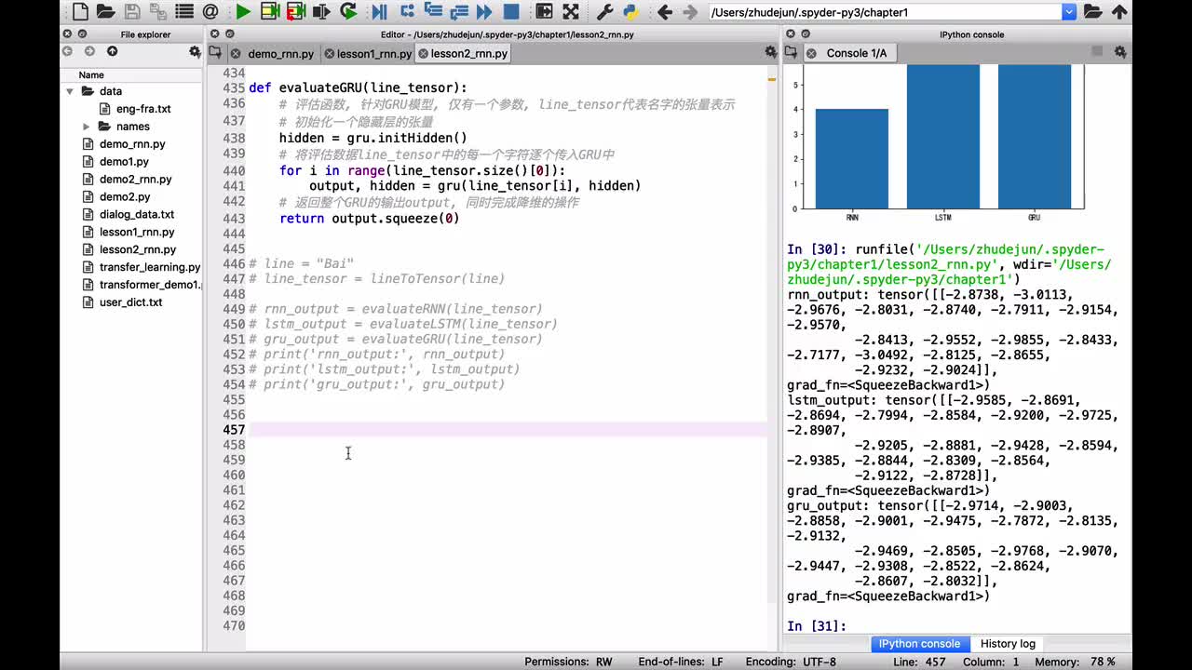Go to the parent folder in File explorer

112,52
